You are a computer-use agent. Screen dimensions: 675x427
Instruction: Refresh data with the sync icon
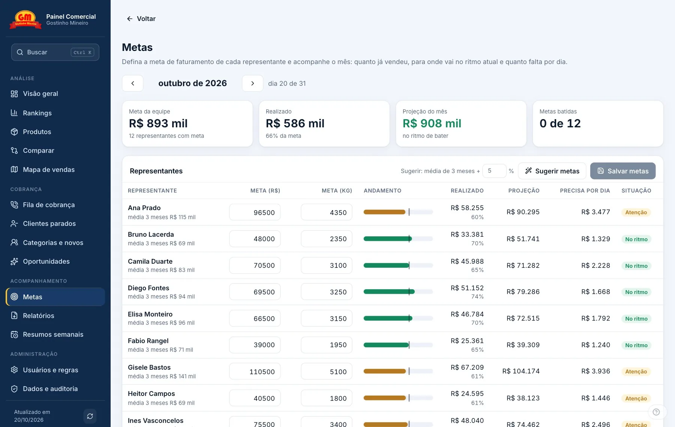click(90, 416)
